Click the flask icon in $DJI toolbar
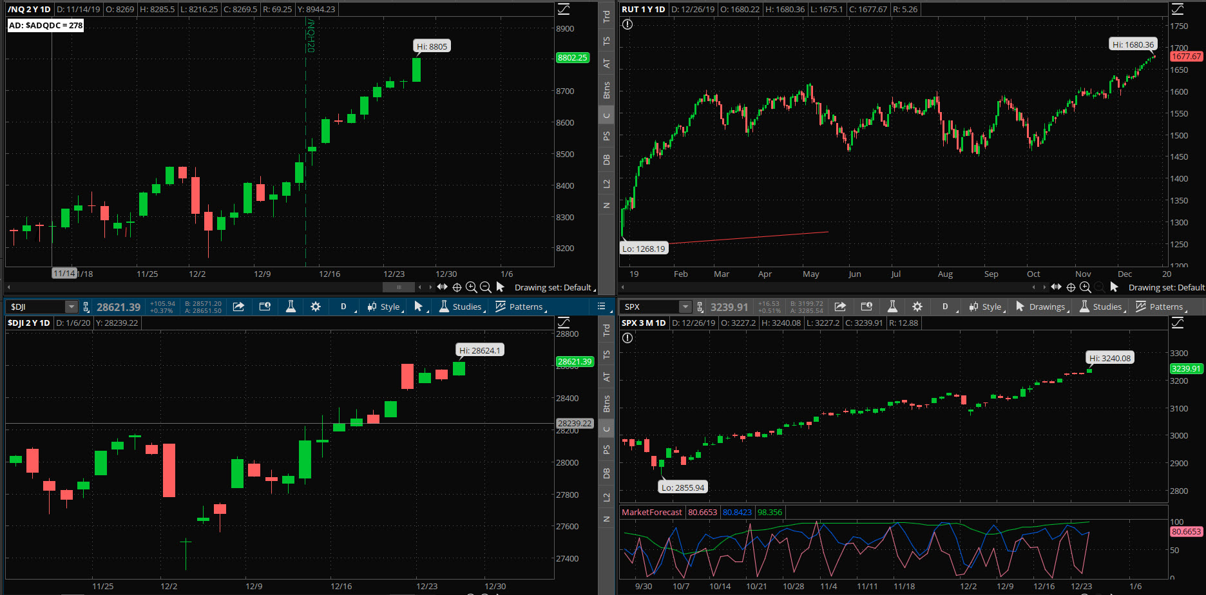1206x595 pixels. tap(291, 307)
